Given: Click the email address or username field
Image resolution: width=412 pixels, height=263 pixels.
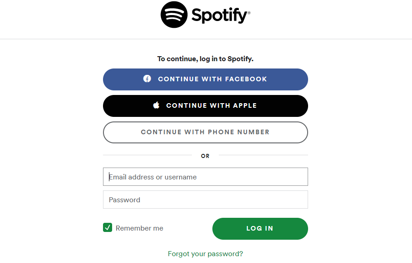Looking at the screenshot, I should (205, 177).
